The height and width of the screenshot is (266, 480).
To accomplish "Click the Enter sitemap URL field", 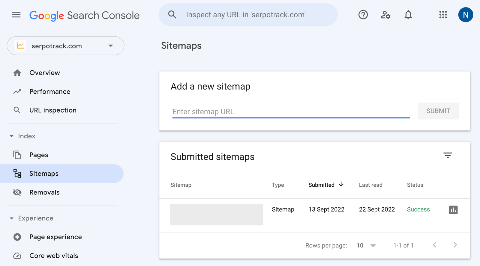I will (x=291, y=112).
